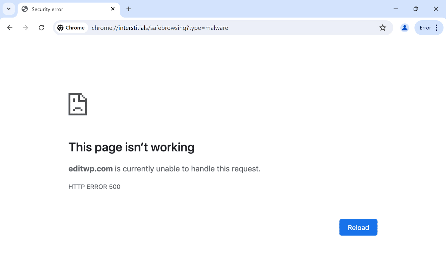Close the Chrome browser window
446x278 pixels.
tap(436, 9)
